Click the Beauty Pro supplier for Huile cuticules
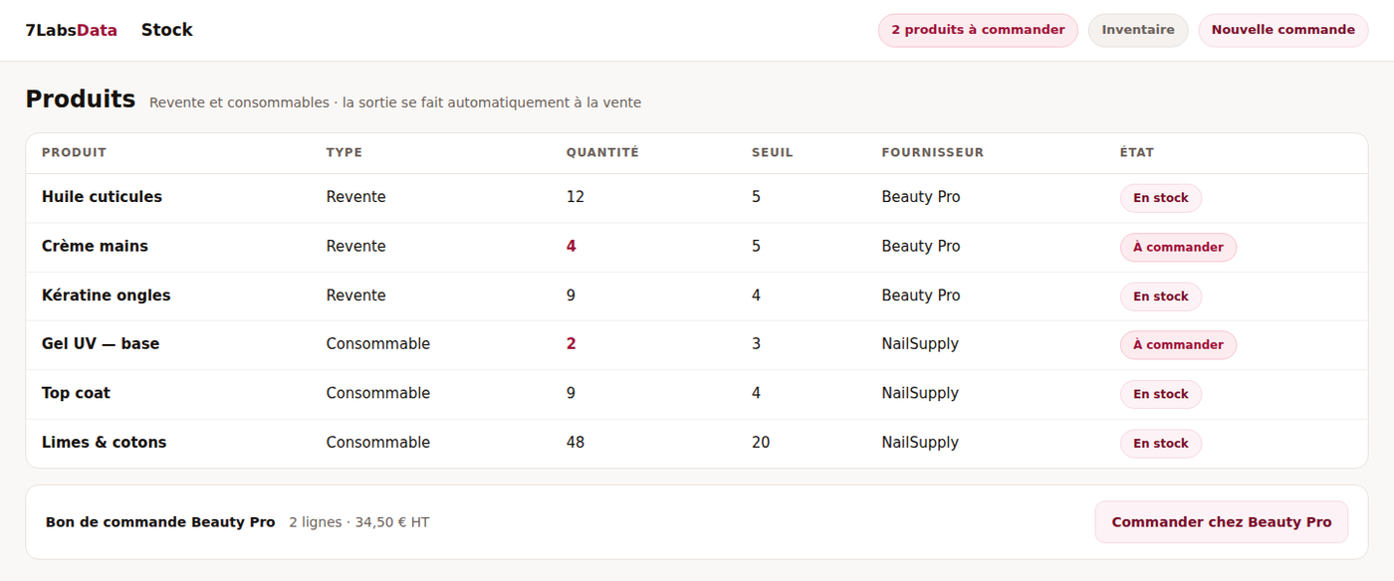The width and height of the screenshot is (1394, 581). [x=921, y=197]
